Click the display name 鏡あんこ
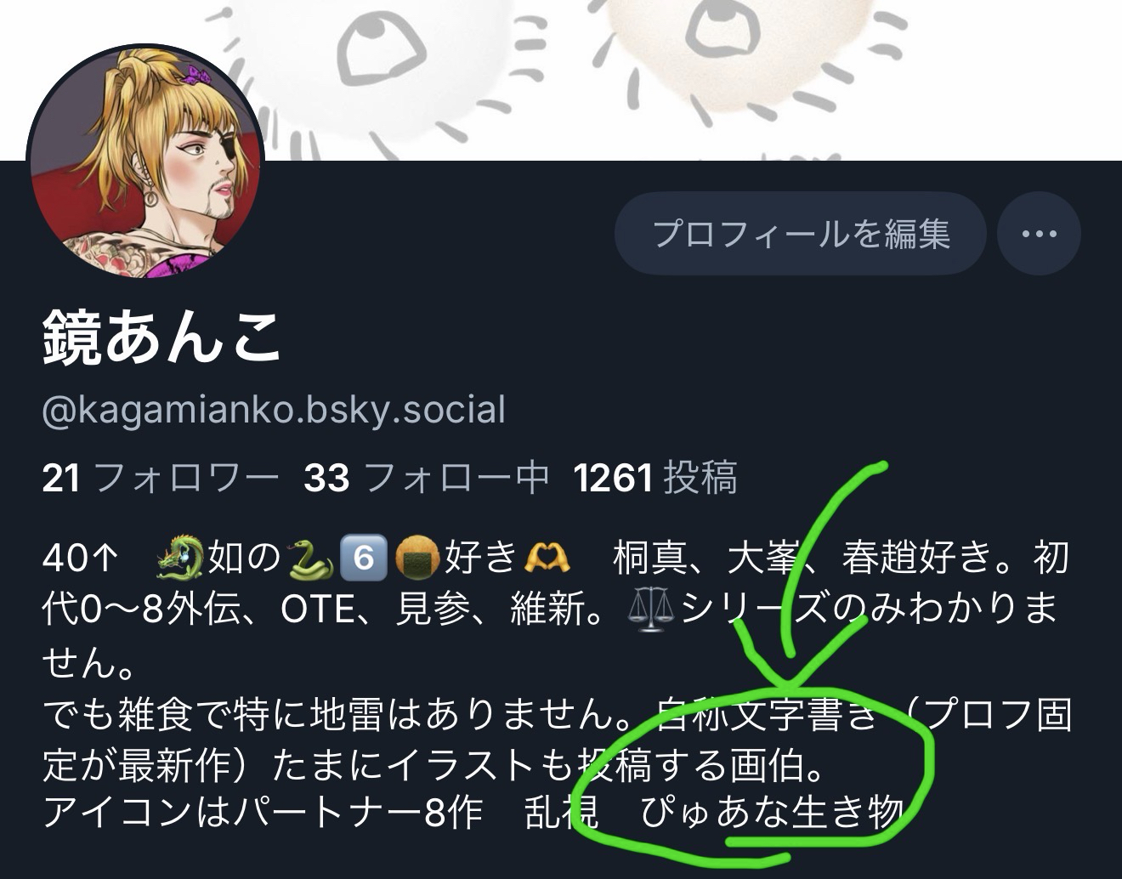This screenshot has width=1122, height=879. click(x=161, y=337)
